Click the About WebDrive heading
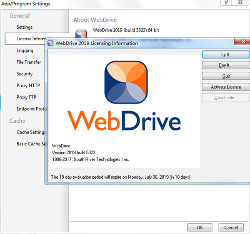 [95, 20]
